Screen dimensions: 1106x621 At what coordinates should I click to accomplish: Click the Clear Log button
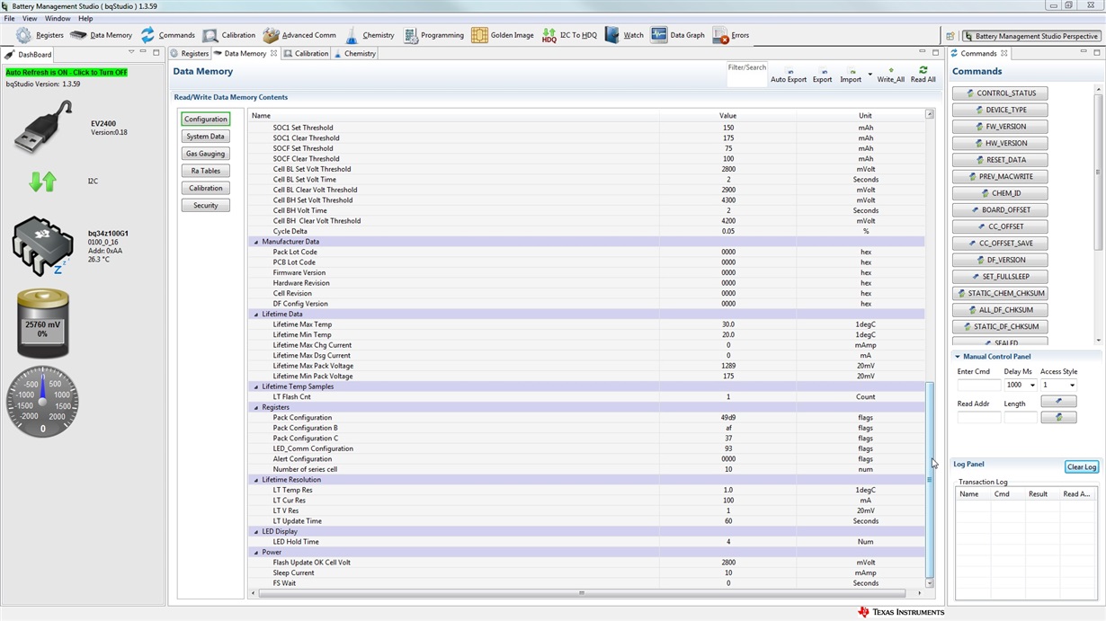(1082, 467)
